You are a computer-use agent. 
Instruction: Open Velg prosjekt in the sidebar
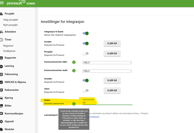pos(10,20)
